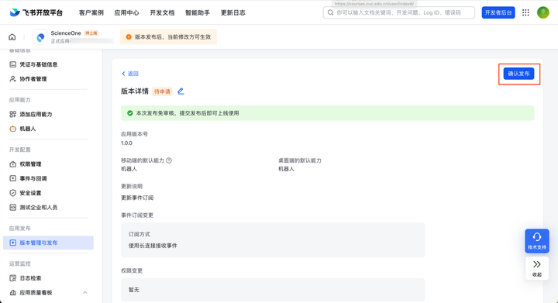Viewport: 558px width, 303px height.
Task: Click the ScienceOne app name
Action: [x=66, y=33]
